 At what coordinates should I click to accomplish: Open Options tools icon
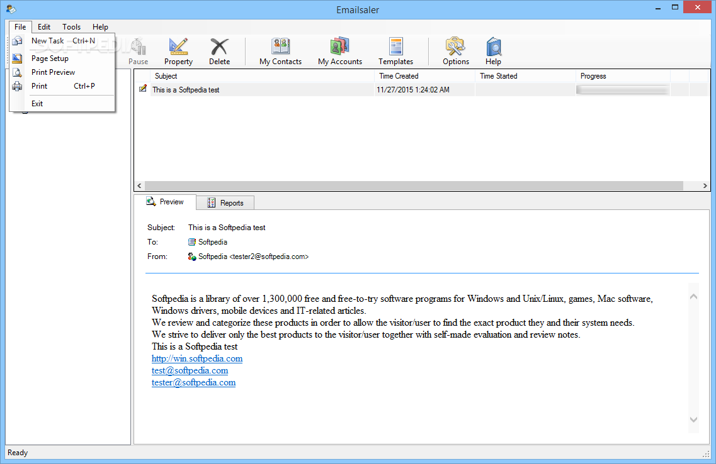point(455,47)
